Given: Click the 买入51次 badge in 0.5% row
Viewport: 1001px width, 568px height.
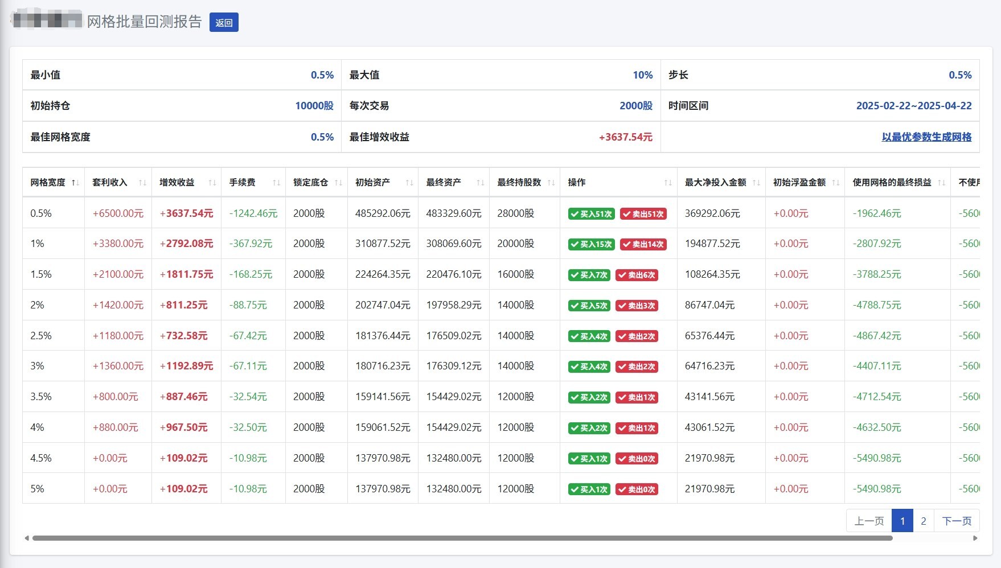Looking at the screenshot, I should [590, 214].
